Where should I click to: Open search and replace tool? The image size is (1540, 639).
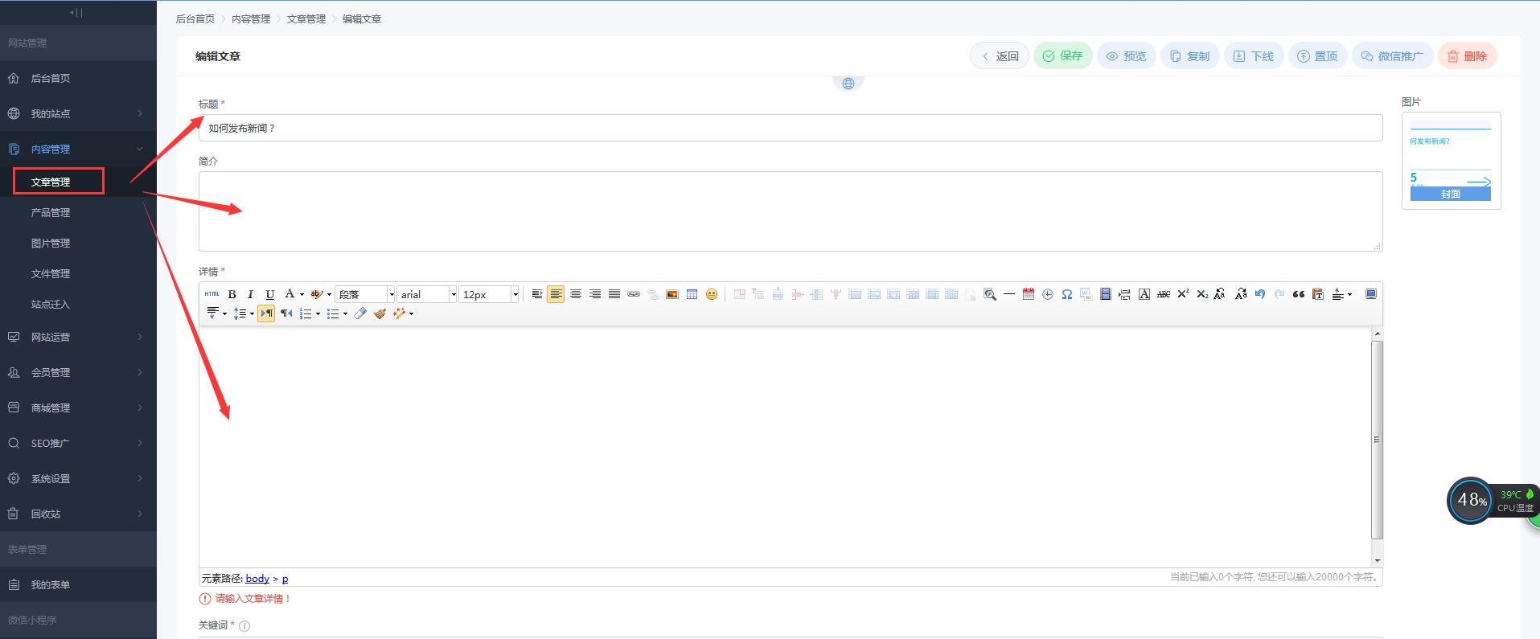click(990, 294)
